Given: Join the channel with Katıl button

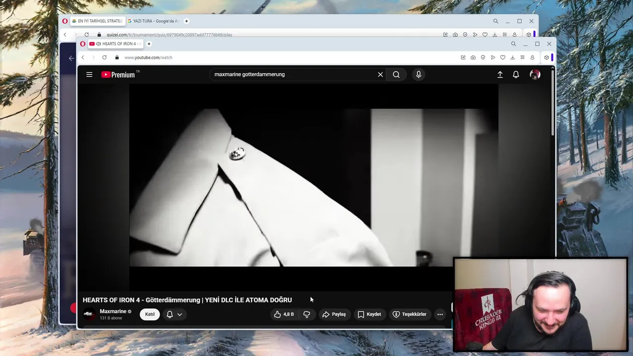Looking at the screenshot, I should pos(150,314).
